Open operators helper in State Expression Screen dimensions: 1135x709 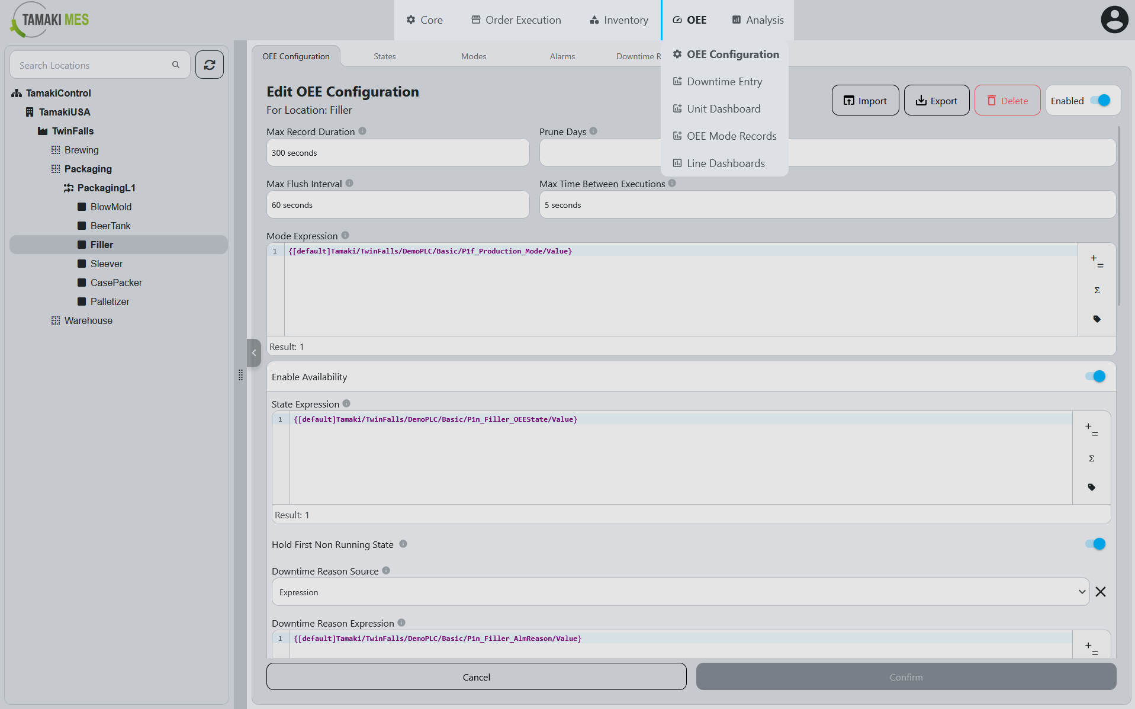(1091, 429)
